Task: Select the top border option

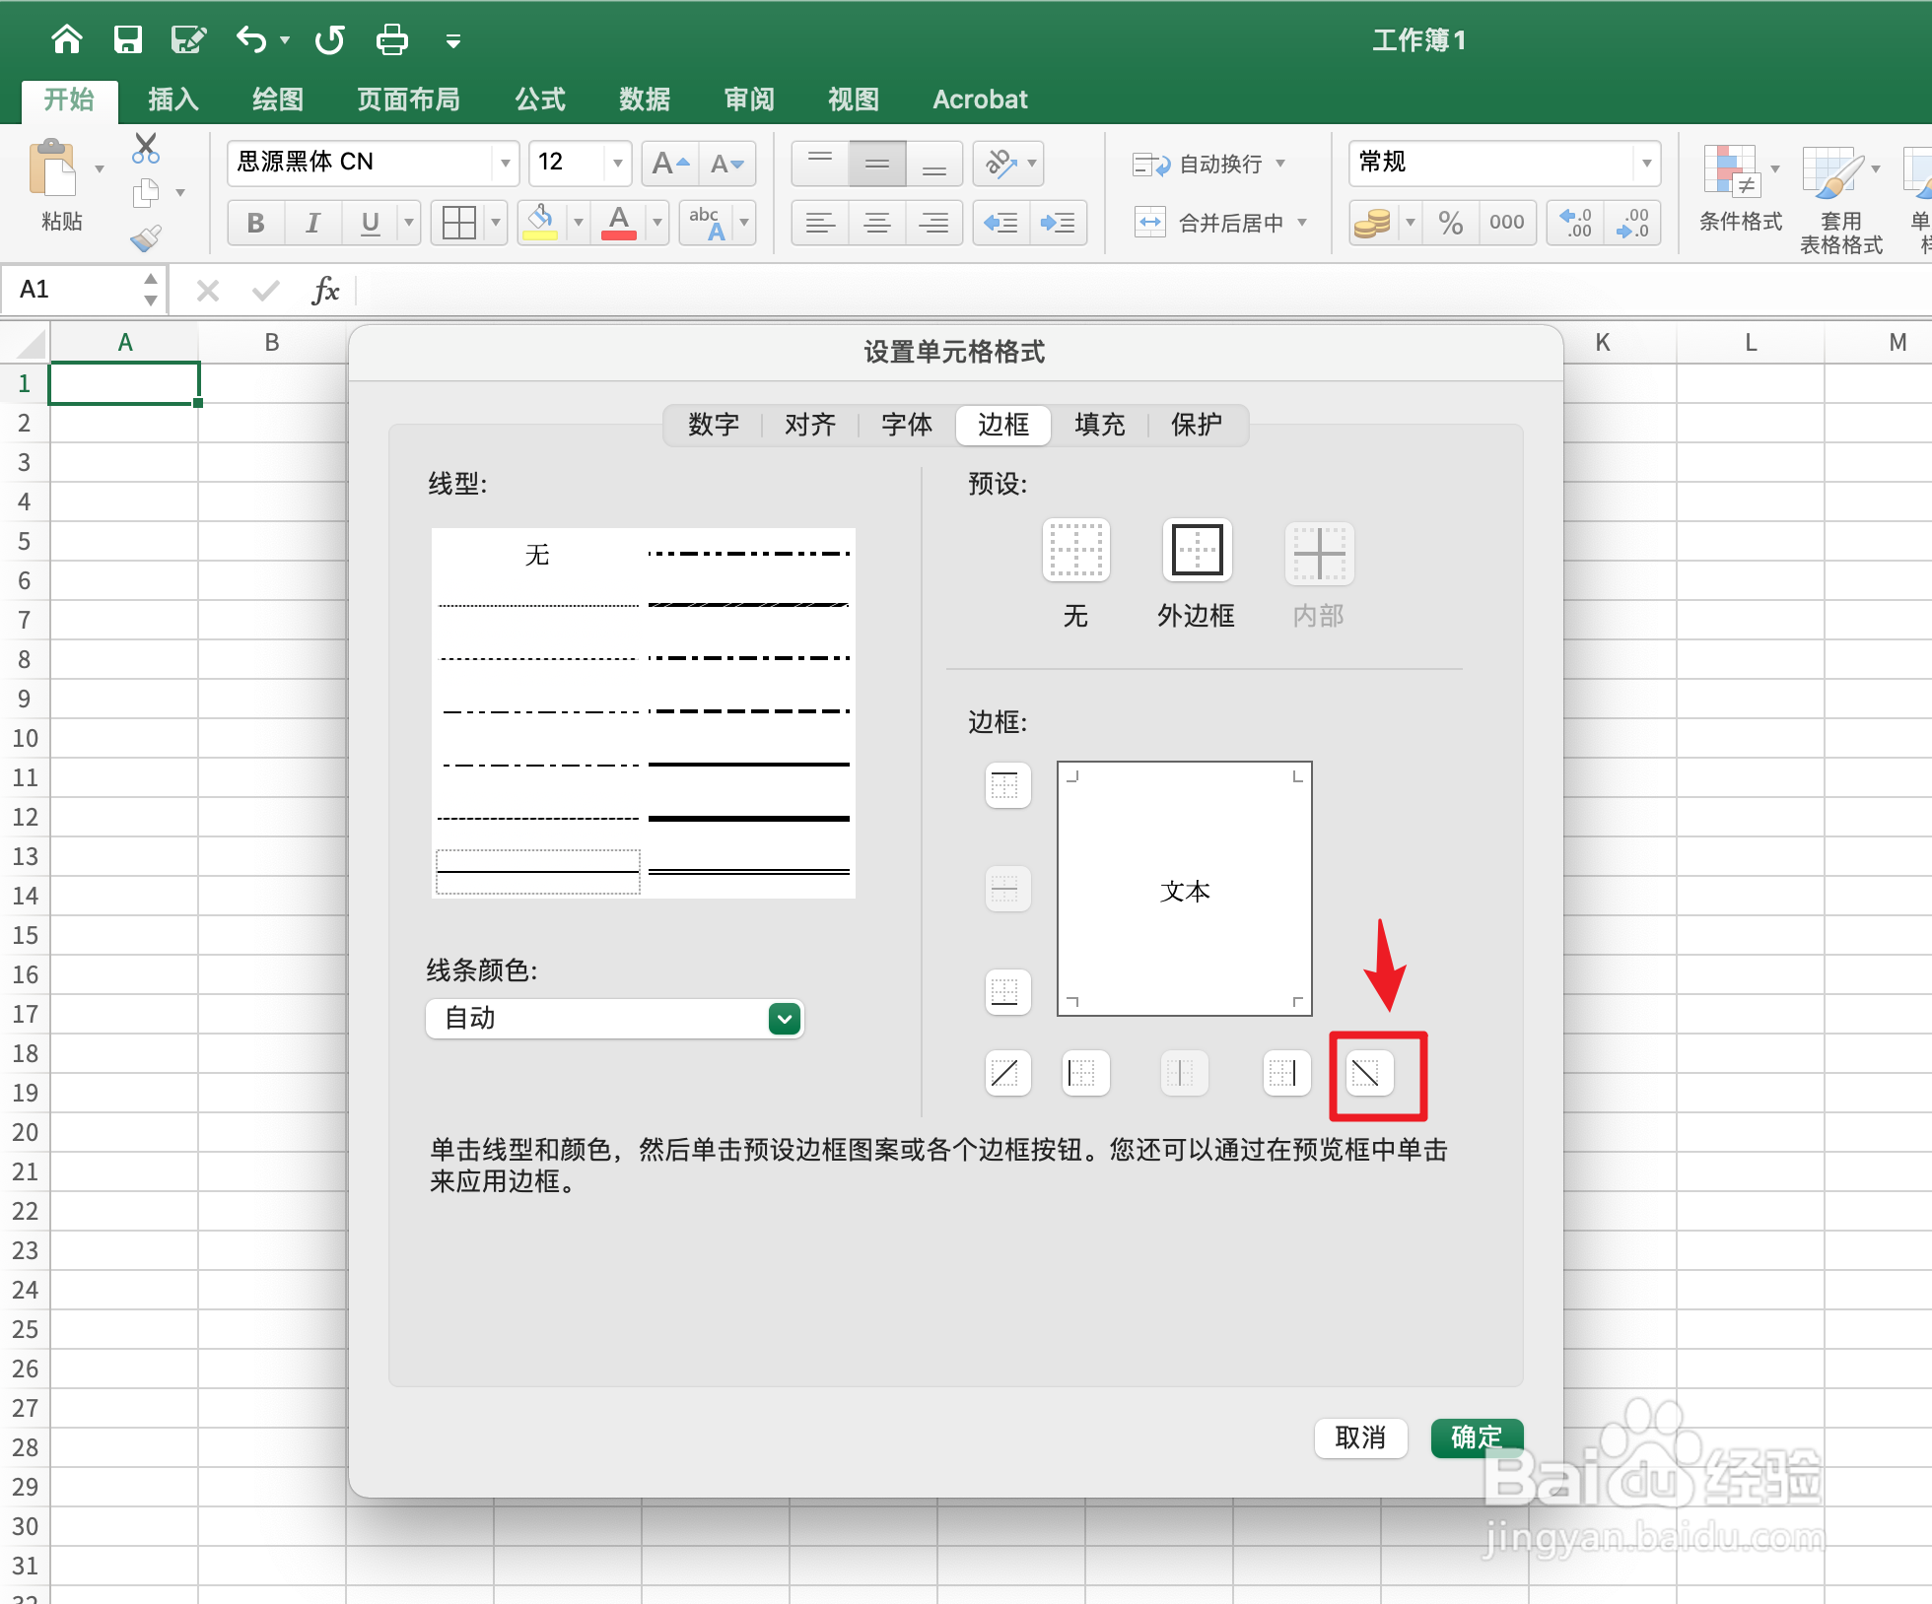Action: point(1006,785)
